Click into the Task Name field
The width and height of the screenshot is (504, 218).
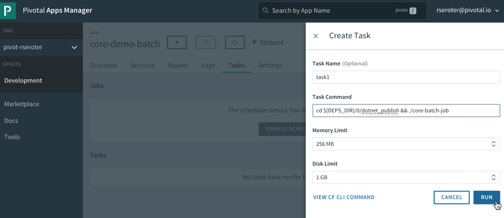tap(405, 77)
